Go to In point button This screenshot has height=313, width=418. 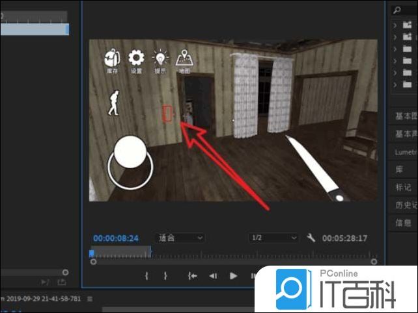[193, 276]
